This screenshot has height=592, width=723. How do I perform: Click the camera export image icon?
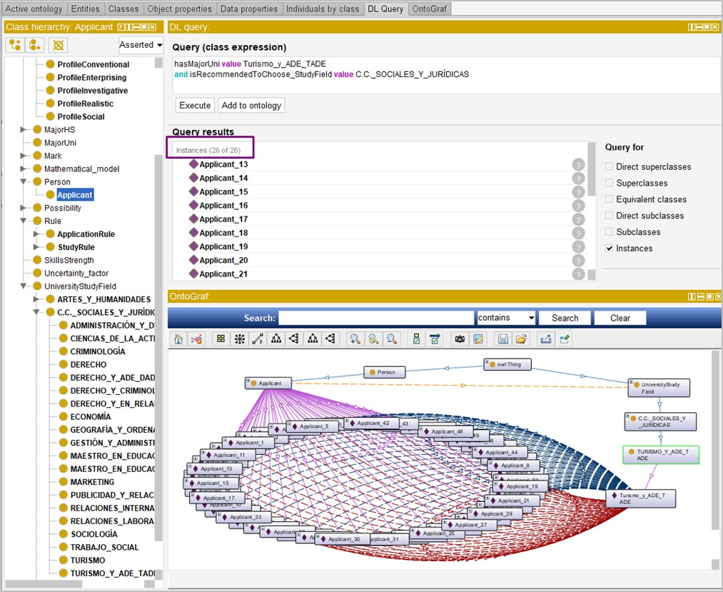[460, 339]
